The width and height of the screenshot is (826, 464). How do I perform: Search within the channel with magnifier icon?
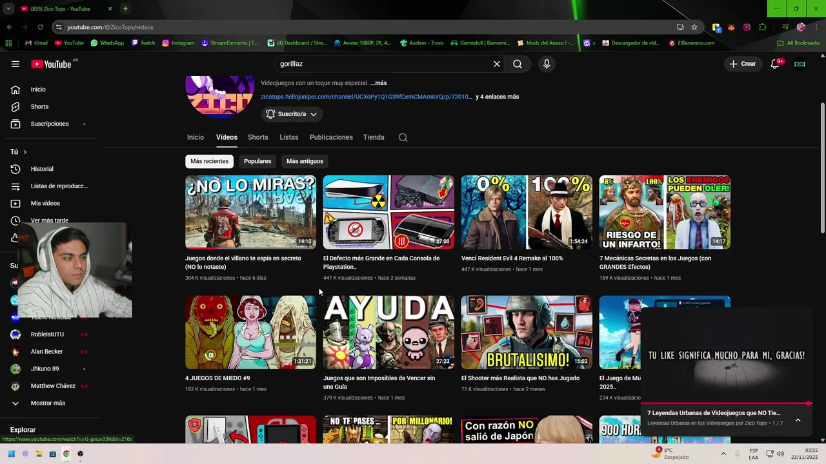(403, 137)
